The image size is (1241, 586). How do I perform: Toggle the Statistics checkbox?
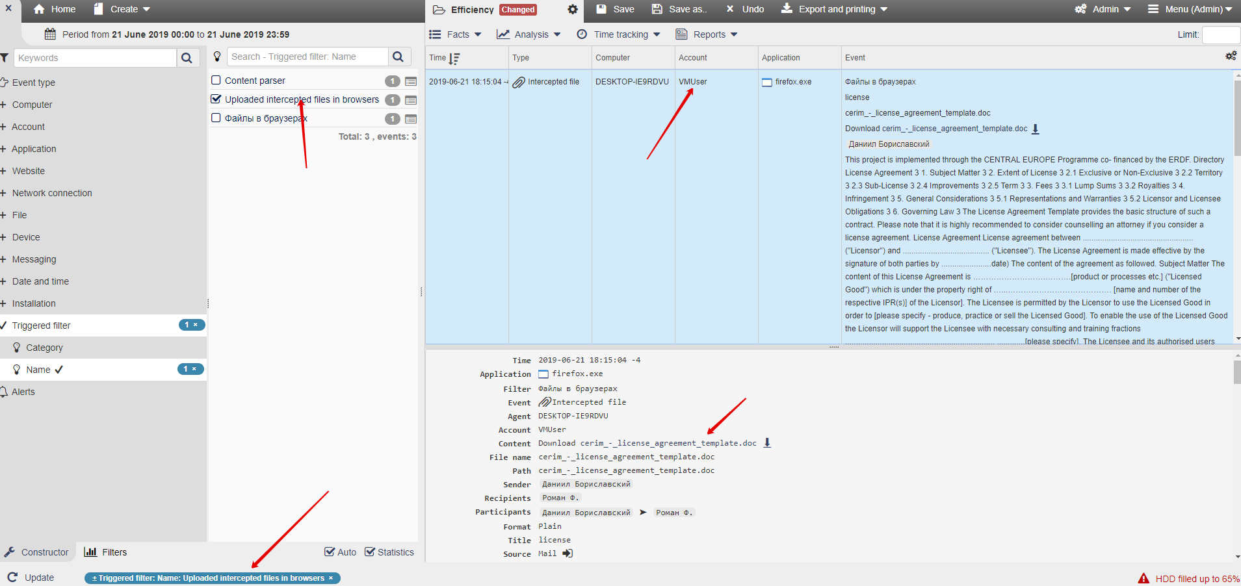point(370,552)
